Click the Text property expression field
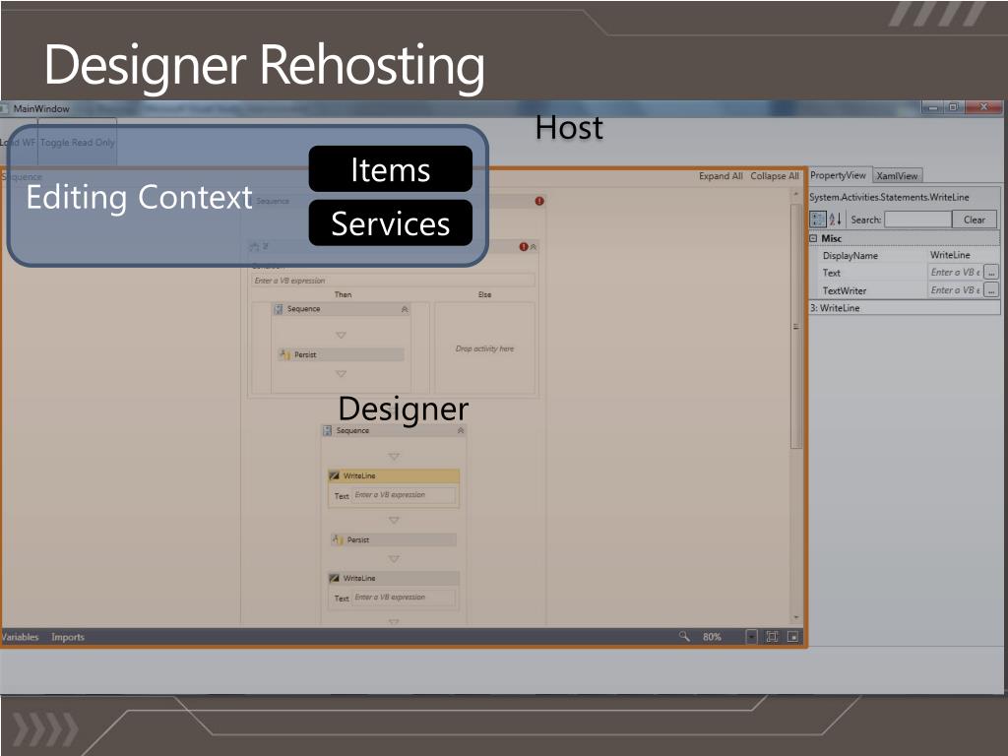This screenshot has width=1008, height=756. point(955,273)
